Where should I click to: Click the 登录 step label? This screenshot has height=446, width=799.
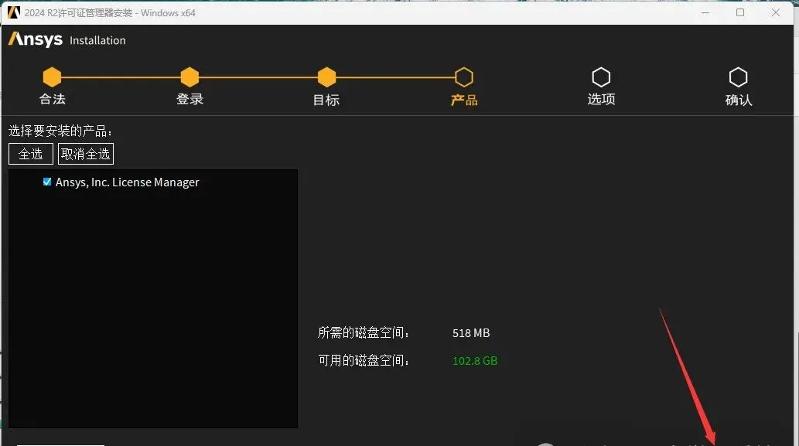[190, 99]
